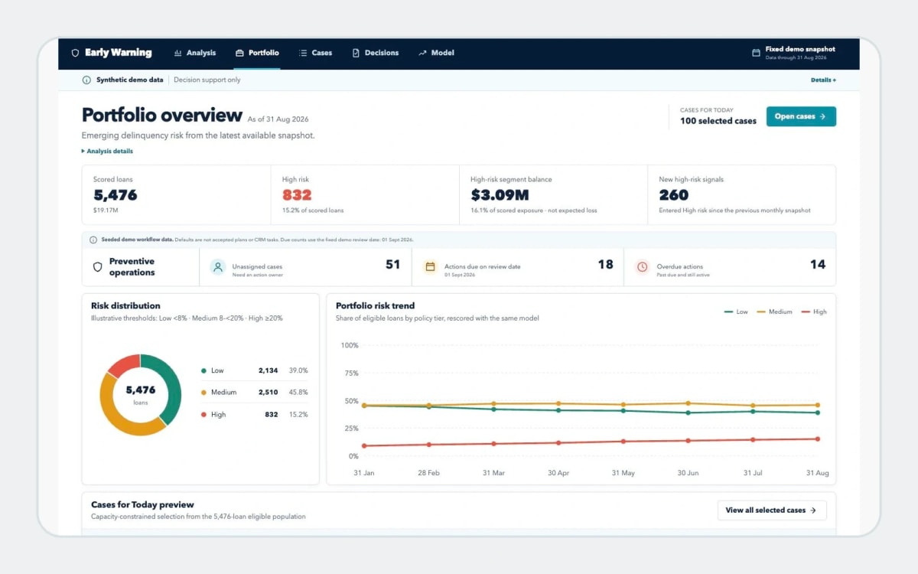The width and height of the screenshot is (918, 574).
Task: Click the Medium count 2,510 in the legend
Action: click(268, 393)
